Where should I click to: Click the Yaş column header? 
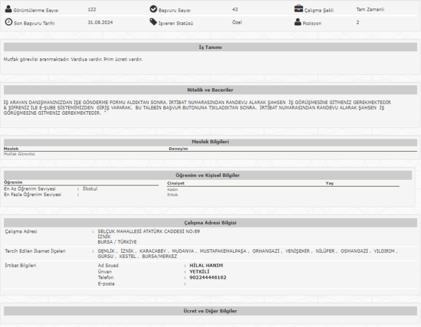tap(329, 183)
